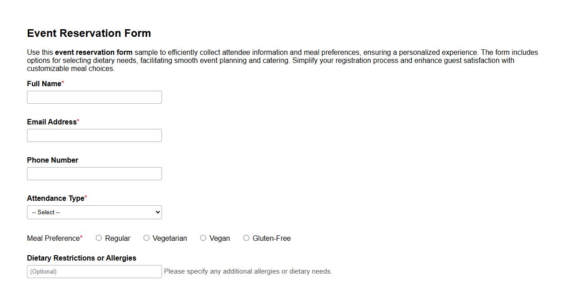Click the allergies helper text sentence

tap(248, 271)
